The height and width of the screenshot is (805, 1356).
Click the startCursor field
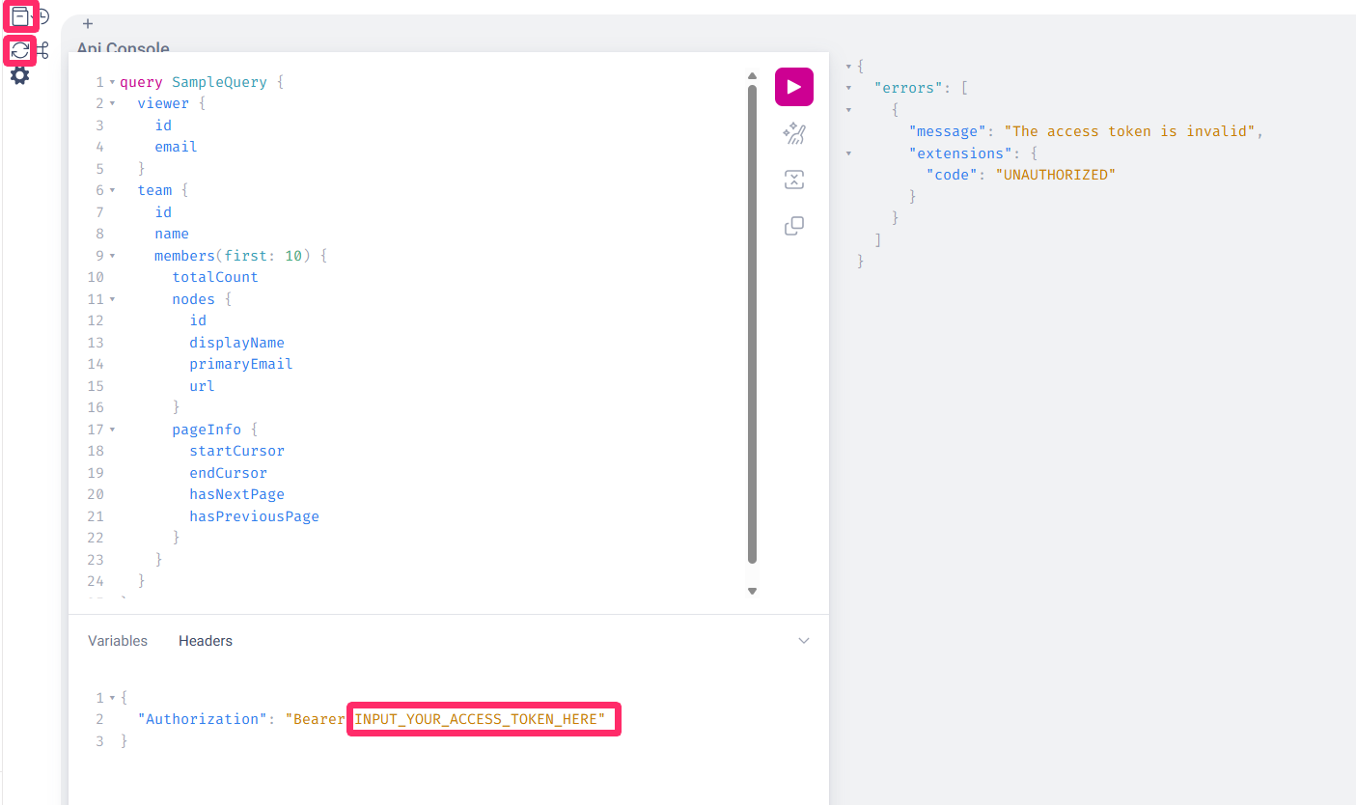[x=236, y=451]
